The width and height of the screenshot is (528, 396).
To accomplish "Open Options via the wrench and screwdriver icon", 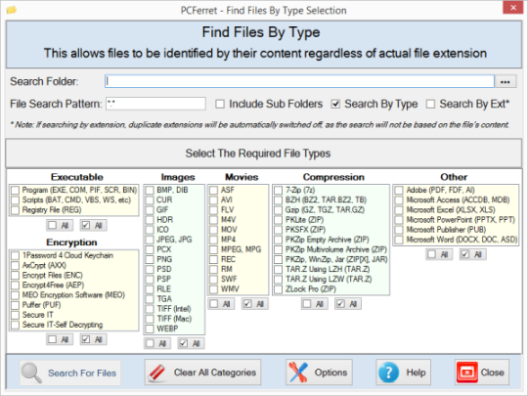I will point(298,373).
